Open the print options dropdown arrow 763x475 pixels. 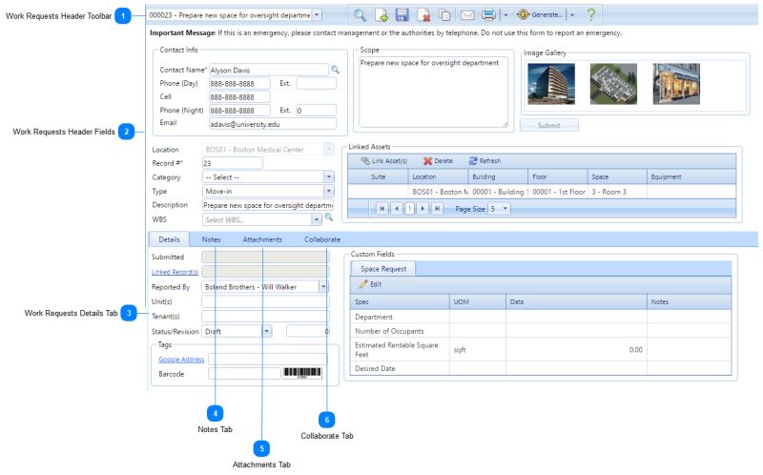tap(505, 15)
